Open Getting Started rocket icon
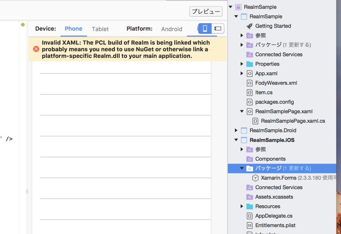 [250, 26]
